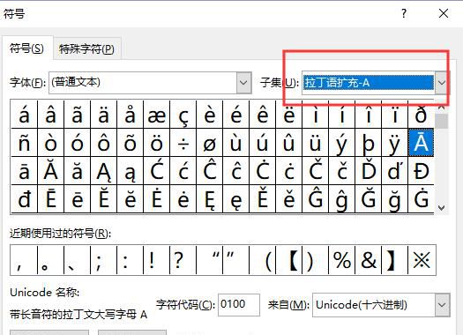
Task: Click the 拉丁语扩充-A subset field
Action: coord(368,83)
